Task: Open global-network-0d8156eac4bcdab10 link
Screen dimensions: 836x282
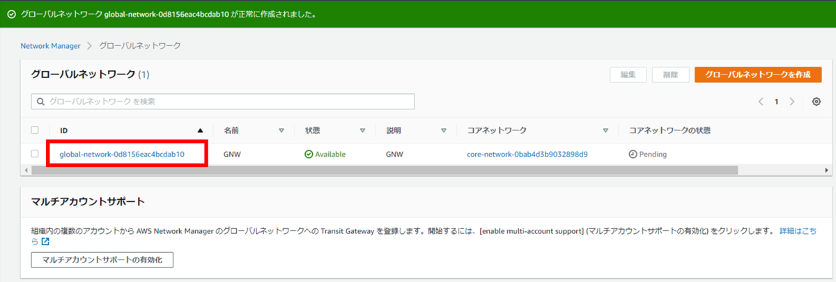Action: tap(122, 154)
